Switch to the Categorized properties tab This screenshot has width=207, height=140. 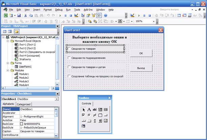tap(24, 104)
